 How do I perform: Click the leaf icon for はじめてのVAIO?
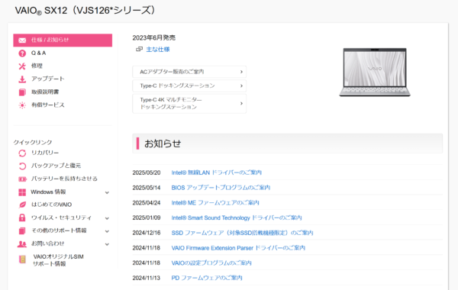click(x=22, y=205)
